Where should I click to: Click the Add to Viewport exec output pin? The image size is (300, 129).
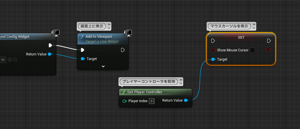(x=123, y=50)
